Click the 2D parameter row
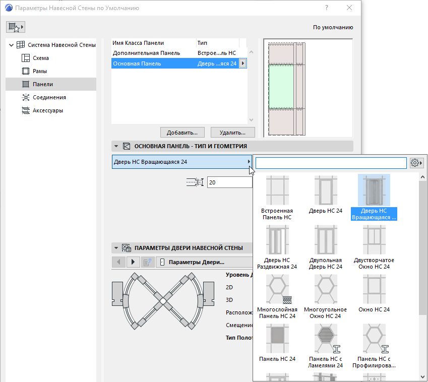 pos(229,287)
